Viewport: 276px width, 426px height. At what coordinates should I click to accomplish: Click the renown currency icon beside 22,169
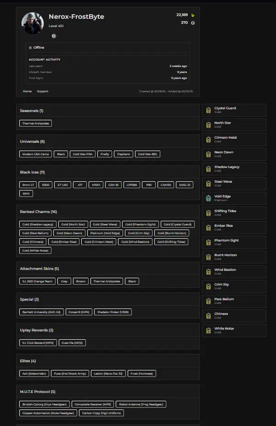[x=193, y=15]
